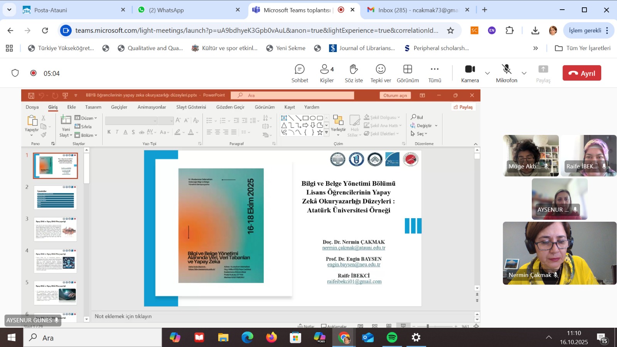
Task: Toggle the Kamera on or off
Action: tap(470, 73)
